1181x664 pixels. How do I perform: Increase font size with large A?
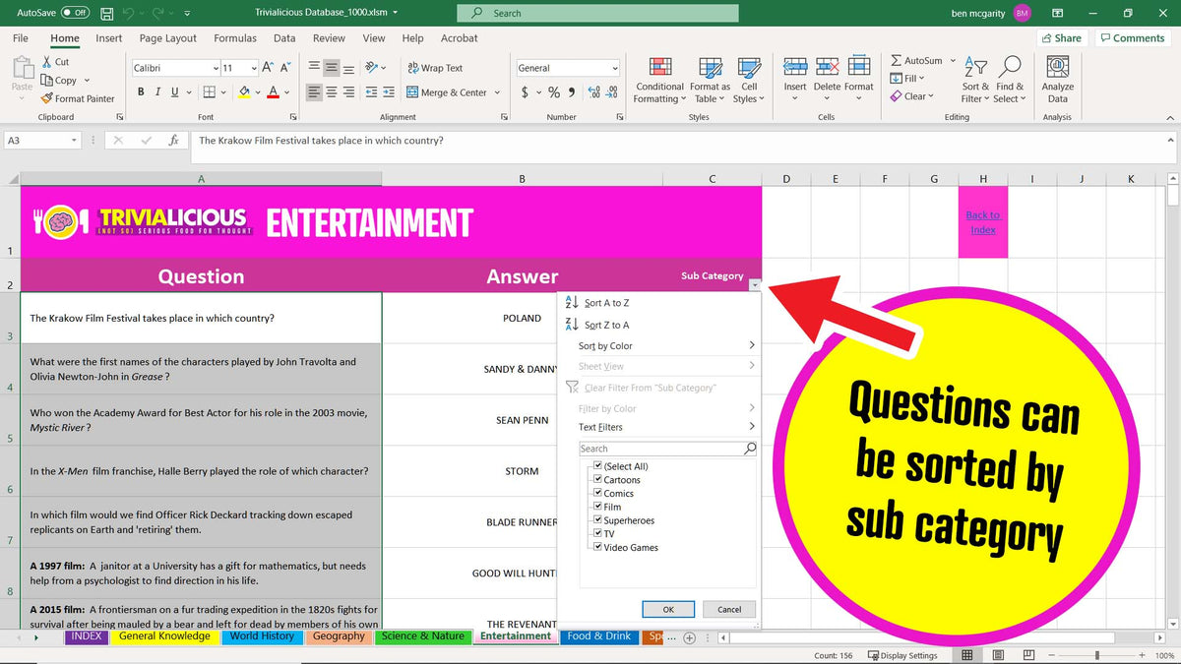(269, 68)
